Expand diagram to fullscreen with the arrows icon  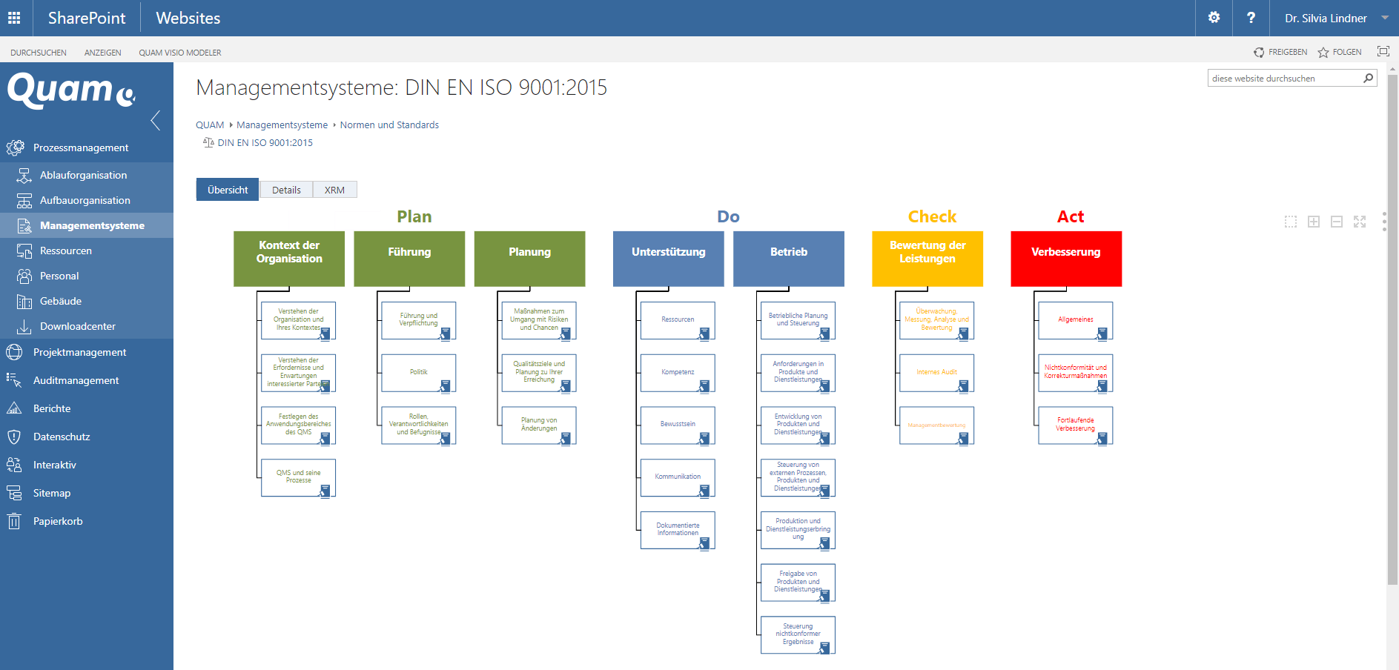click(x=1360, y=221)
